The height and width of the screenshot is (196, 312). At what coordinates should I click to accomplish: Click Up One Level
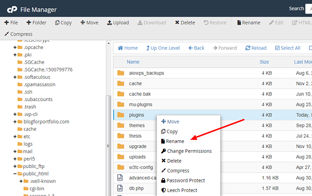[163, 48]
